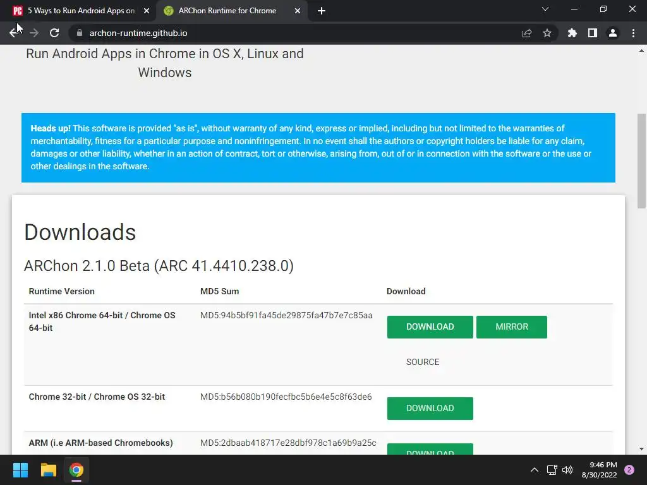Screen dimensions: 647x485
Task: Open Windows Start menu
Action: click(x=20, y=470)
